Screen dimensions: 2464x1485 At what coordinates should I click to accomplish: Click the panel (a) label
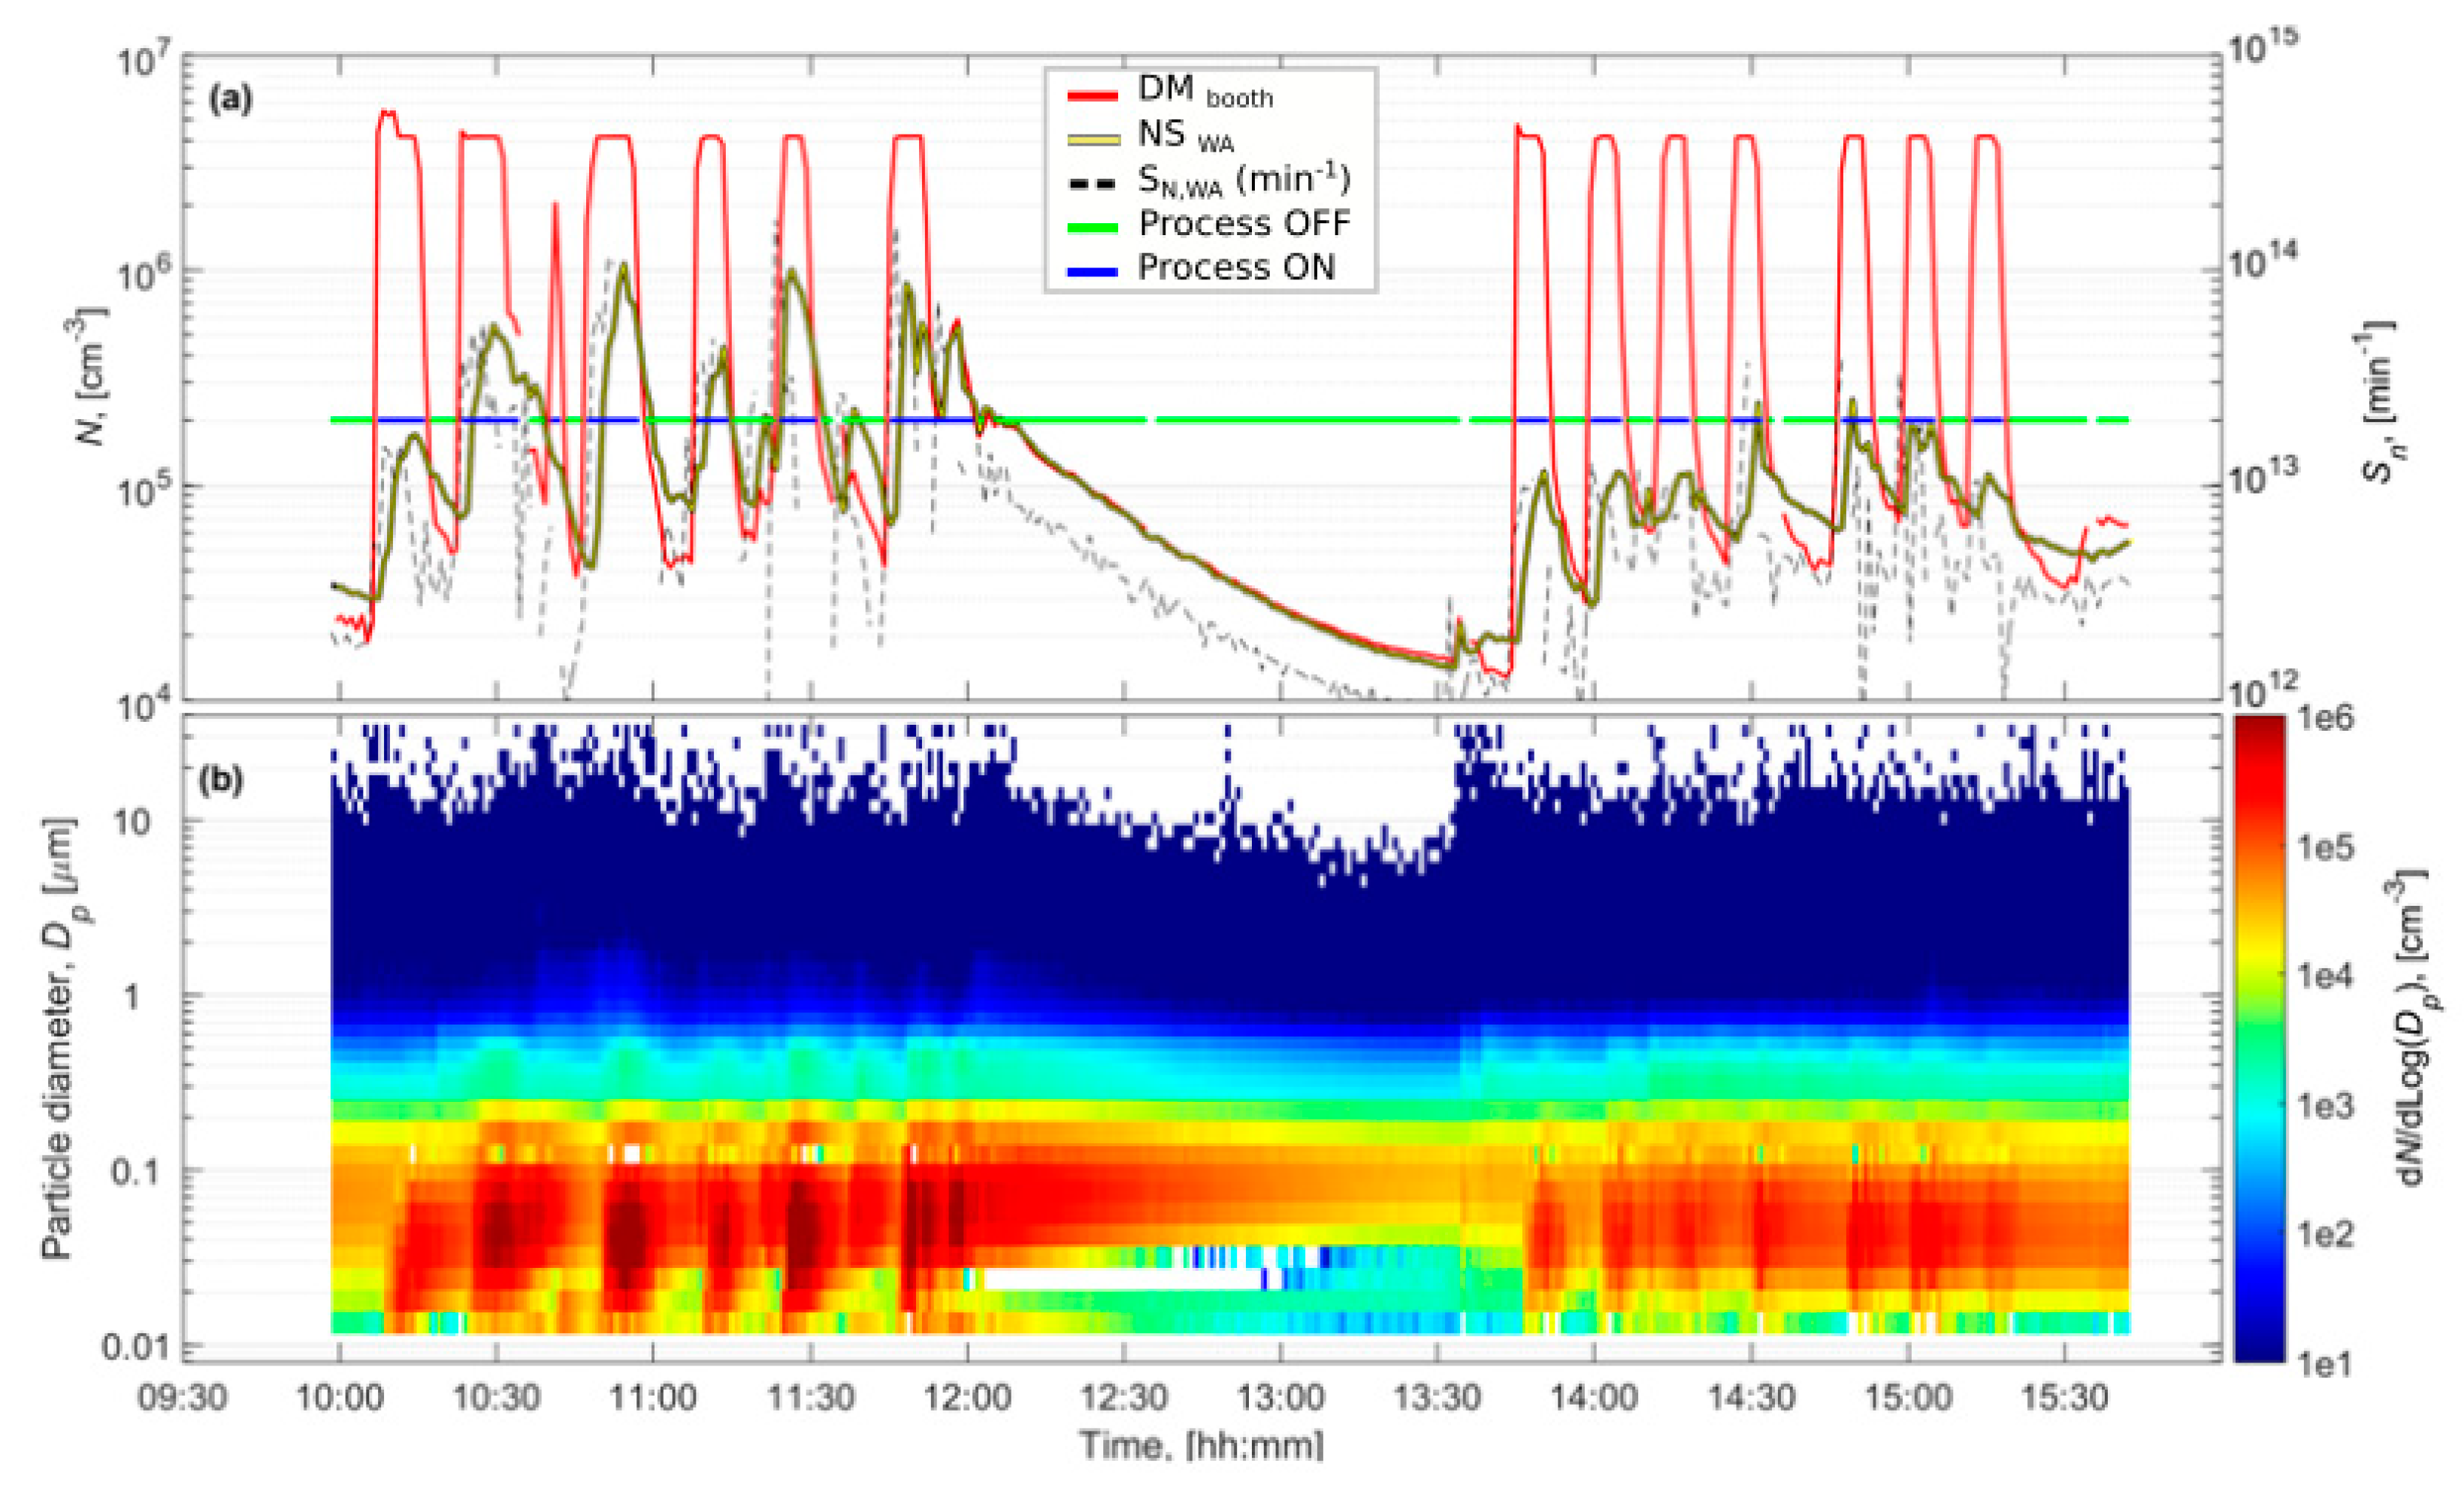[231, 99]
